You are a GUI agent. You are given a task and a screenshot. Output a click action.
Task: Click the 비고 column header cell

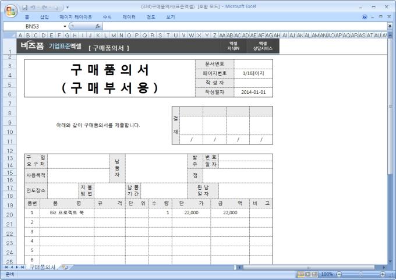pos(261,204)
